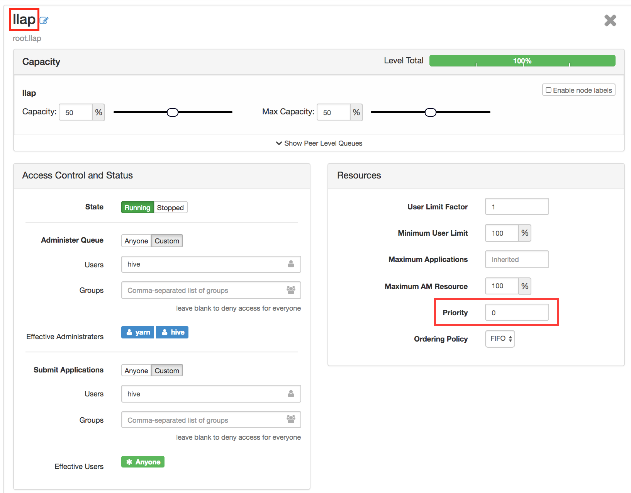Select the hive effective administrator badge
Screen dimensions: 631x493
click(172, 332)
